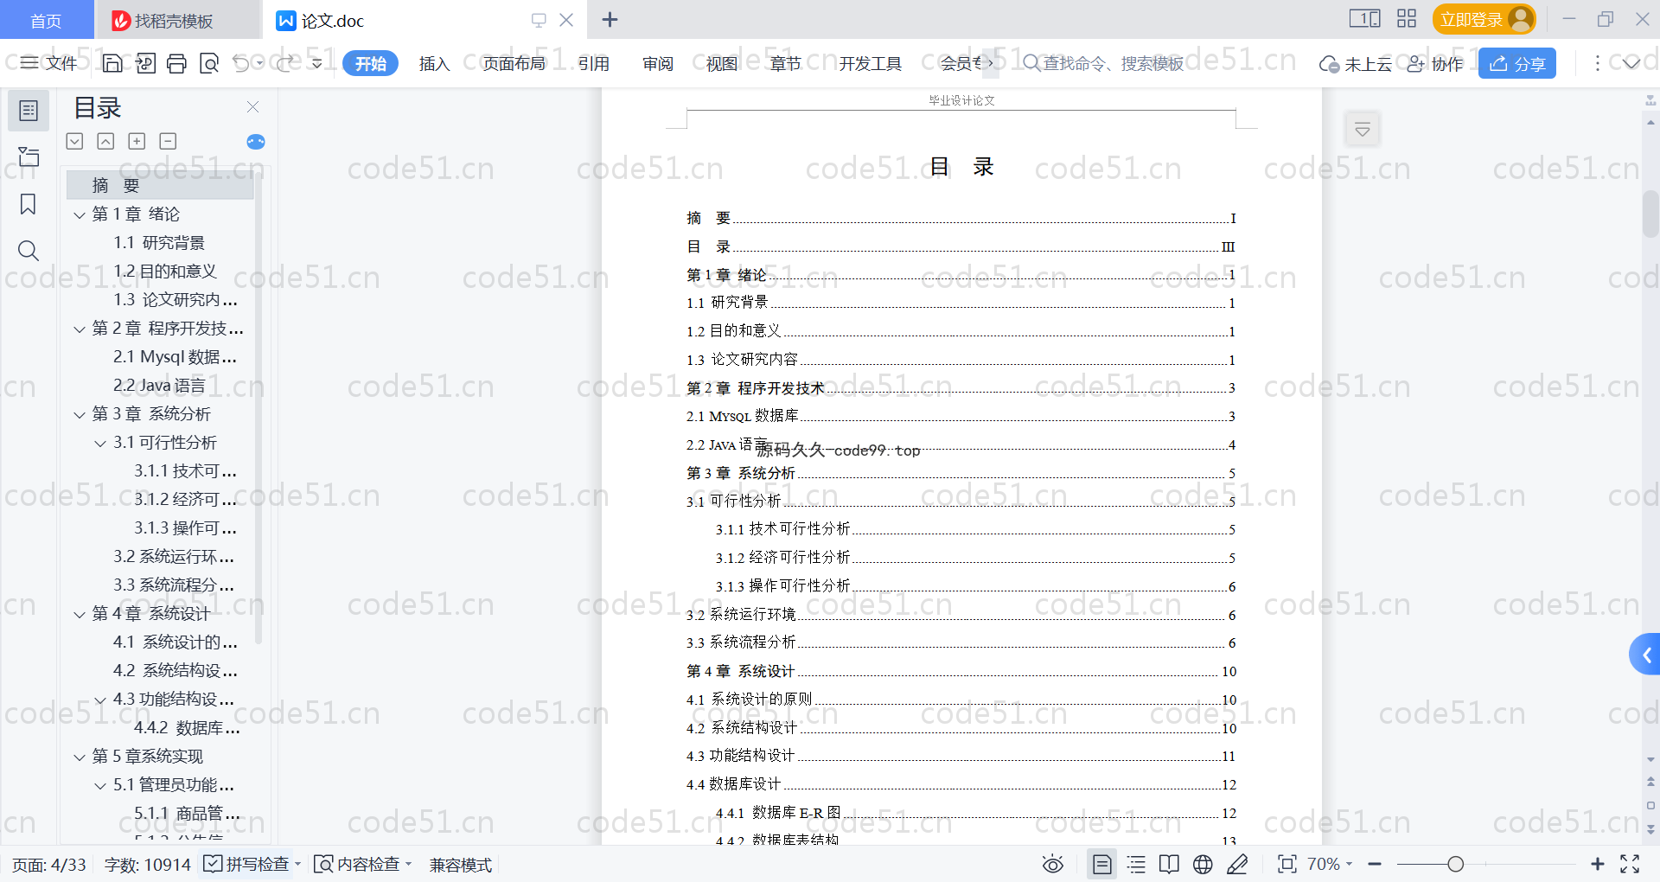This screenshot has width=1660, height=882.
Task: Collapse 第3章 系统分析 outline node
Action: (80, 415)
